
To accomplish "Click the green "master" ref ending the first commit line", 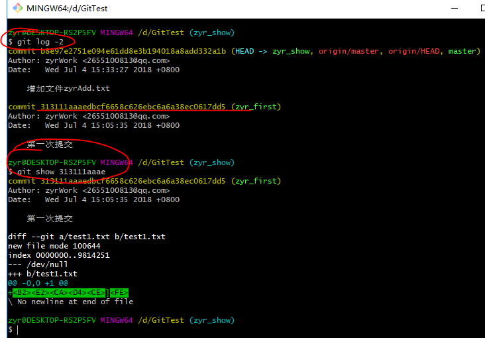I will pos(462,51).
